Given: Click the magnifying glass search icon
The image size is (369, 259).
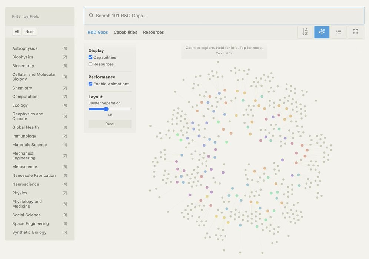Looking at the screenshot, I should click(91, 16).
